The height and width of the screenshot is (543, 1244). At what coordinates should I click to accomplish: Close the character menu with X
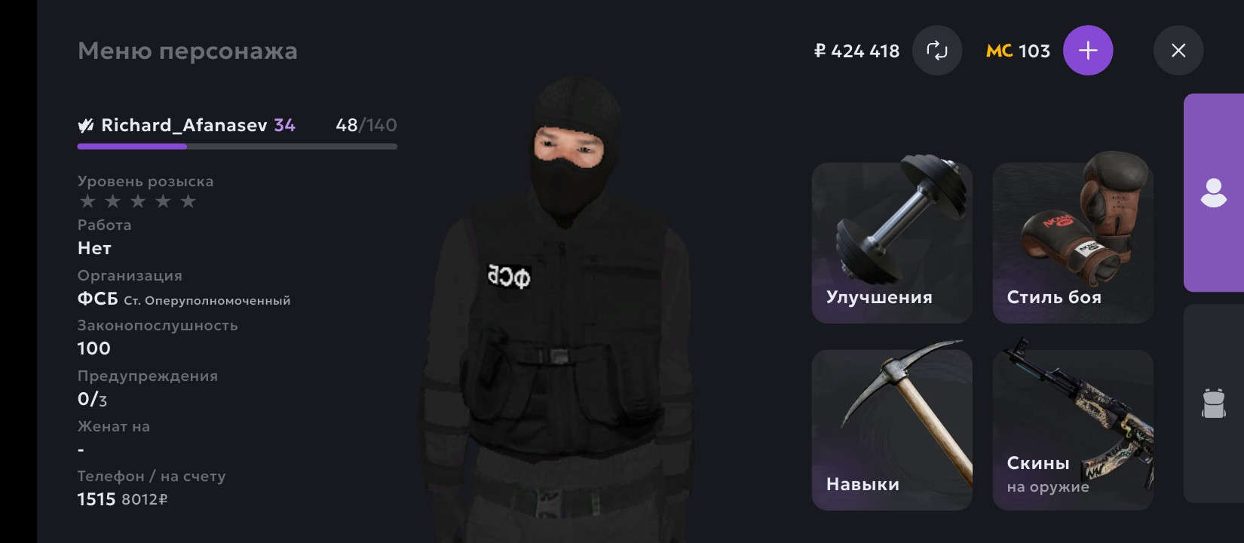pos(1178,51)
